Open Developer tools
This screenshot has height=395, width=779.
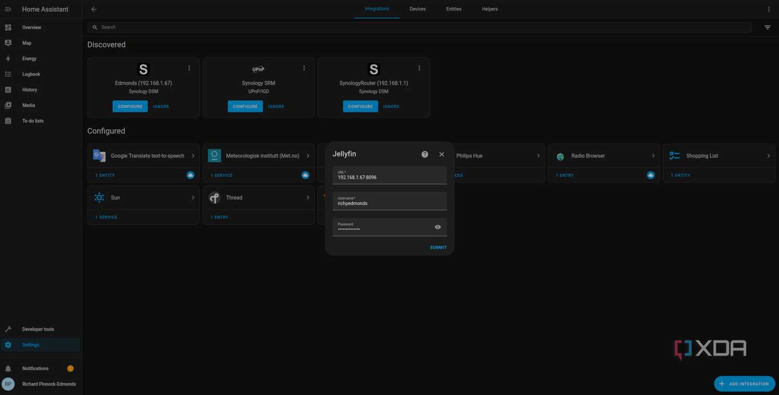pyautogui.click(x=41, y=329)
